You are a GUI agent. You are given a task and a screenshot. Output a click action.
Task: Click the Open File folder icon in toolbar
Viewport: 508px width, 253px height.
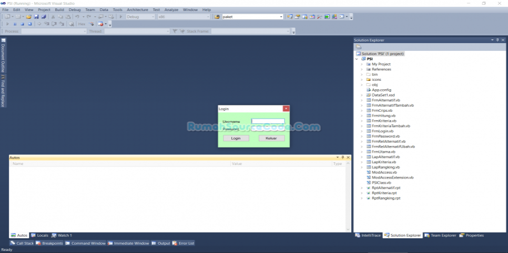[29, 17]
